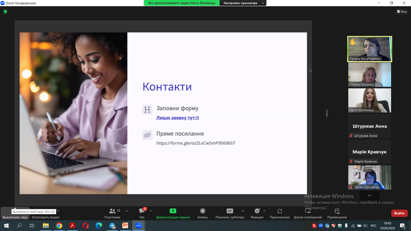Image resolution: width=411 pixels, height=231 pixels.
Task: Open the Чат chat panel
Action: click(142, 214)
